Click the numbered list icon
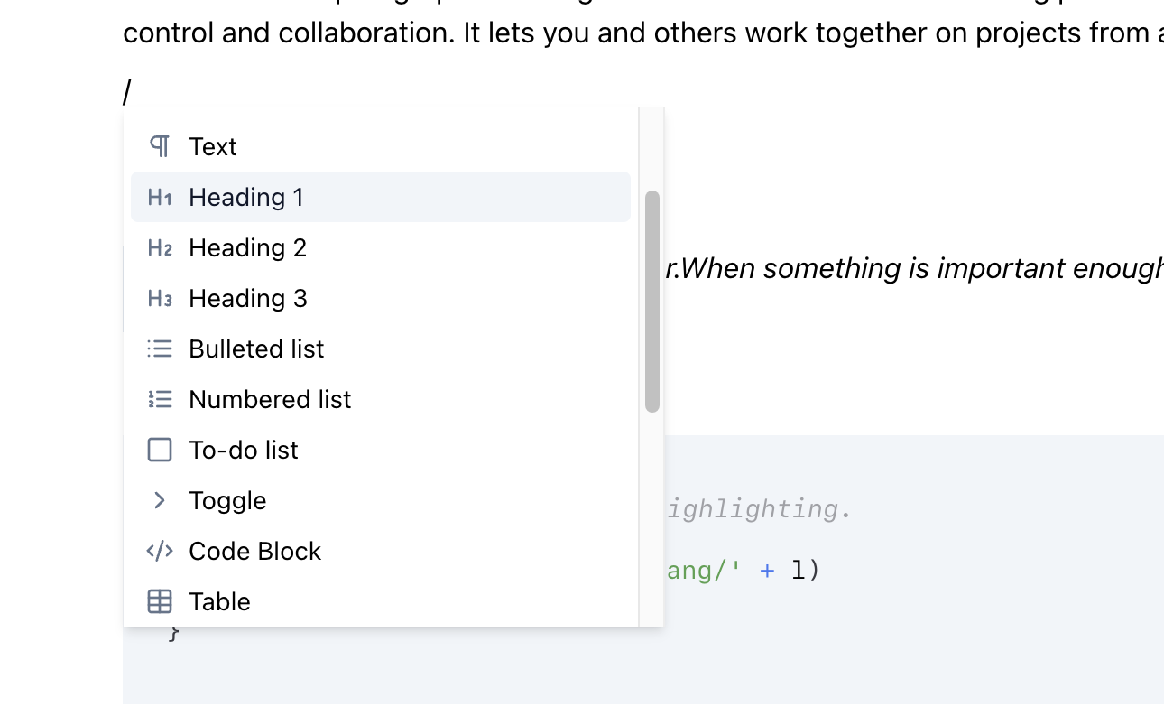This screenshot has height=716, width=1164. coord(160,399)
